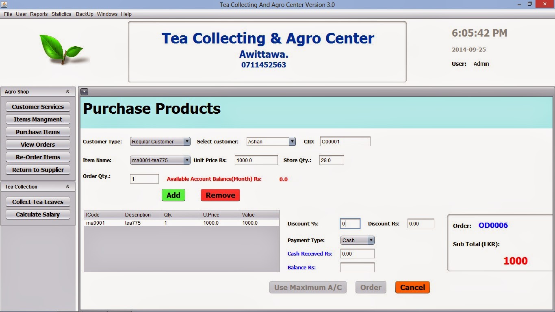Viewport: 555px width, 312px height.
Task: Open the Purchase Products frame dropdown arrow icon
Action: point(84,91)
